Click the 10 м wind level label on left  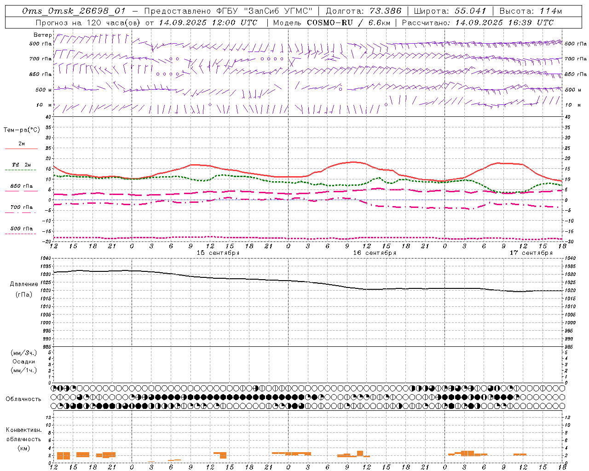[44, 105]
